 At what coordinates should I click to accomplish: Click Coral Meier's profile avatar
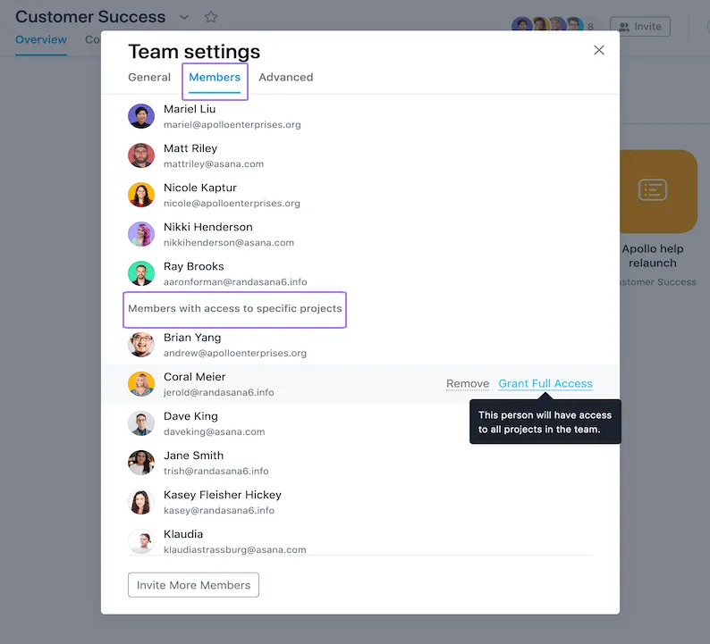(x=141, y=384)
